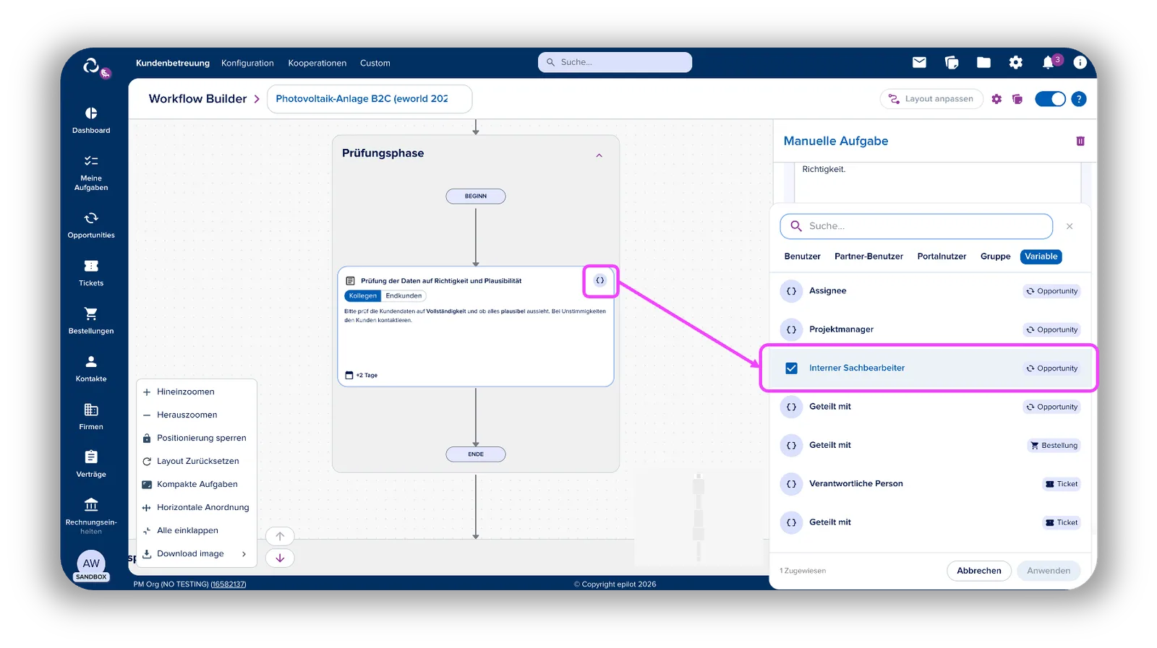
Task: Select the Endkunden chip on task card
Action: [404, 295]
